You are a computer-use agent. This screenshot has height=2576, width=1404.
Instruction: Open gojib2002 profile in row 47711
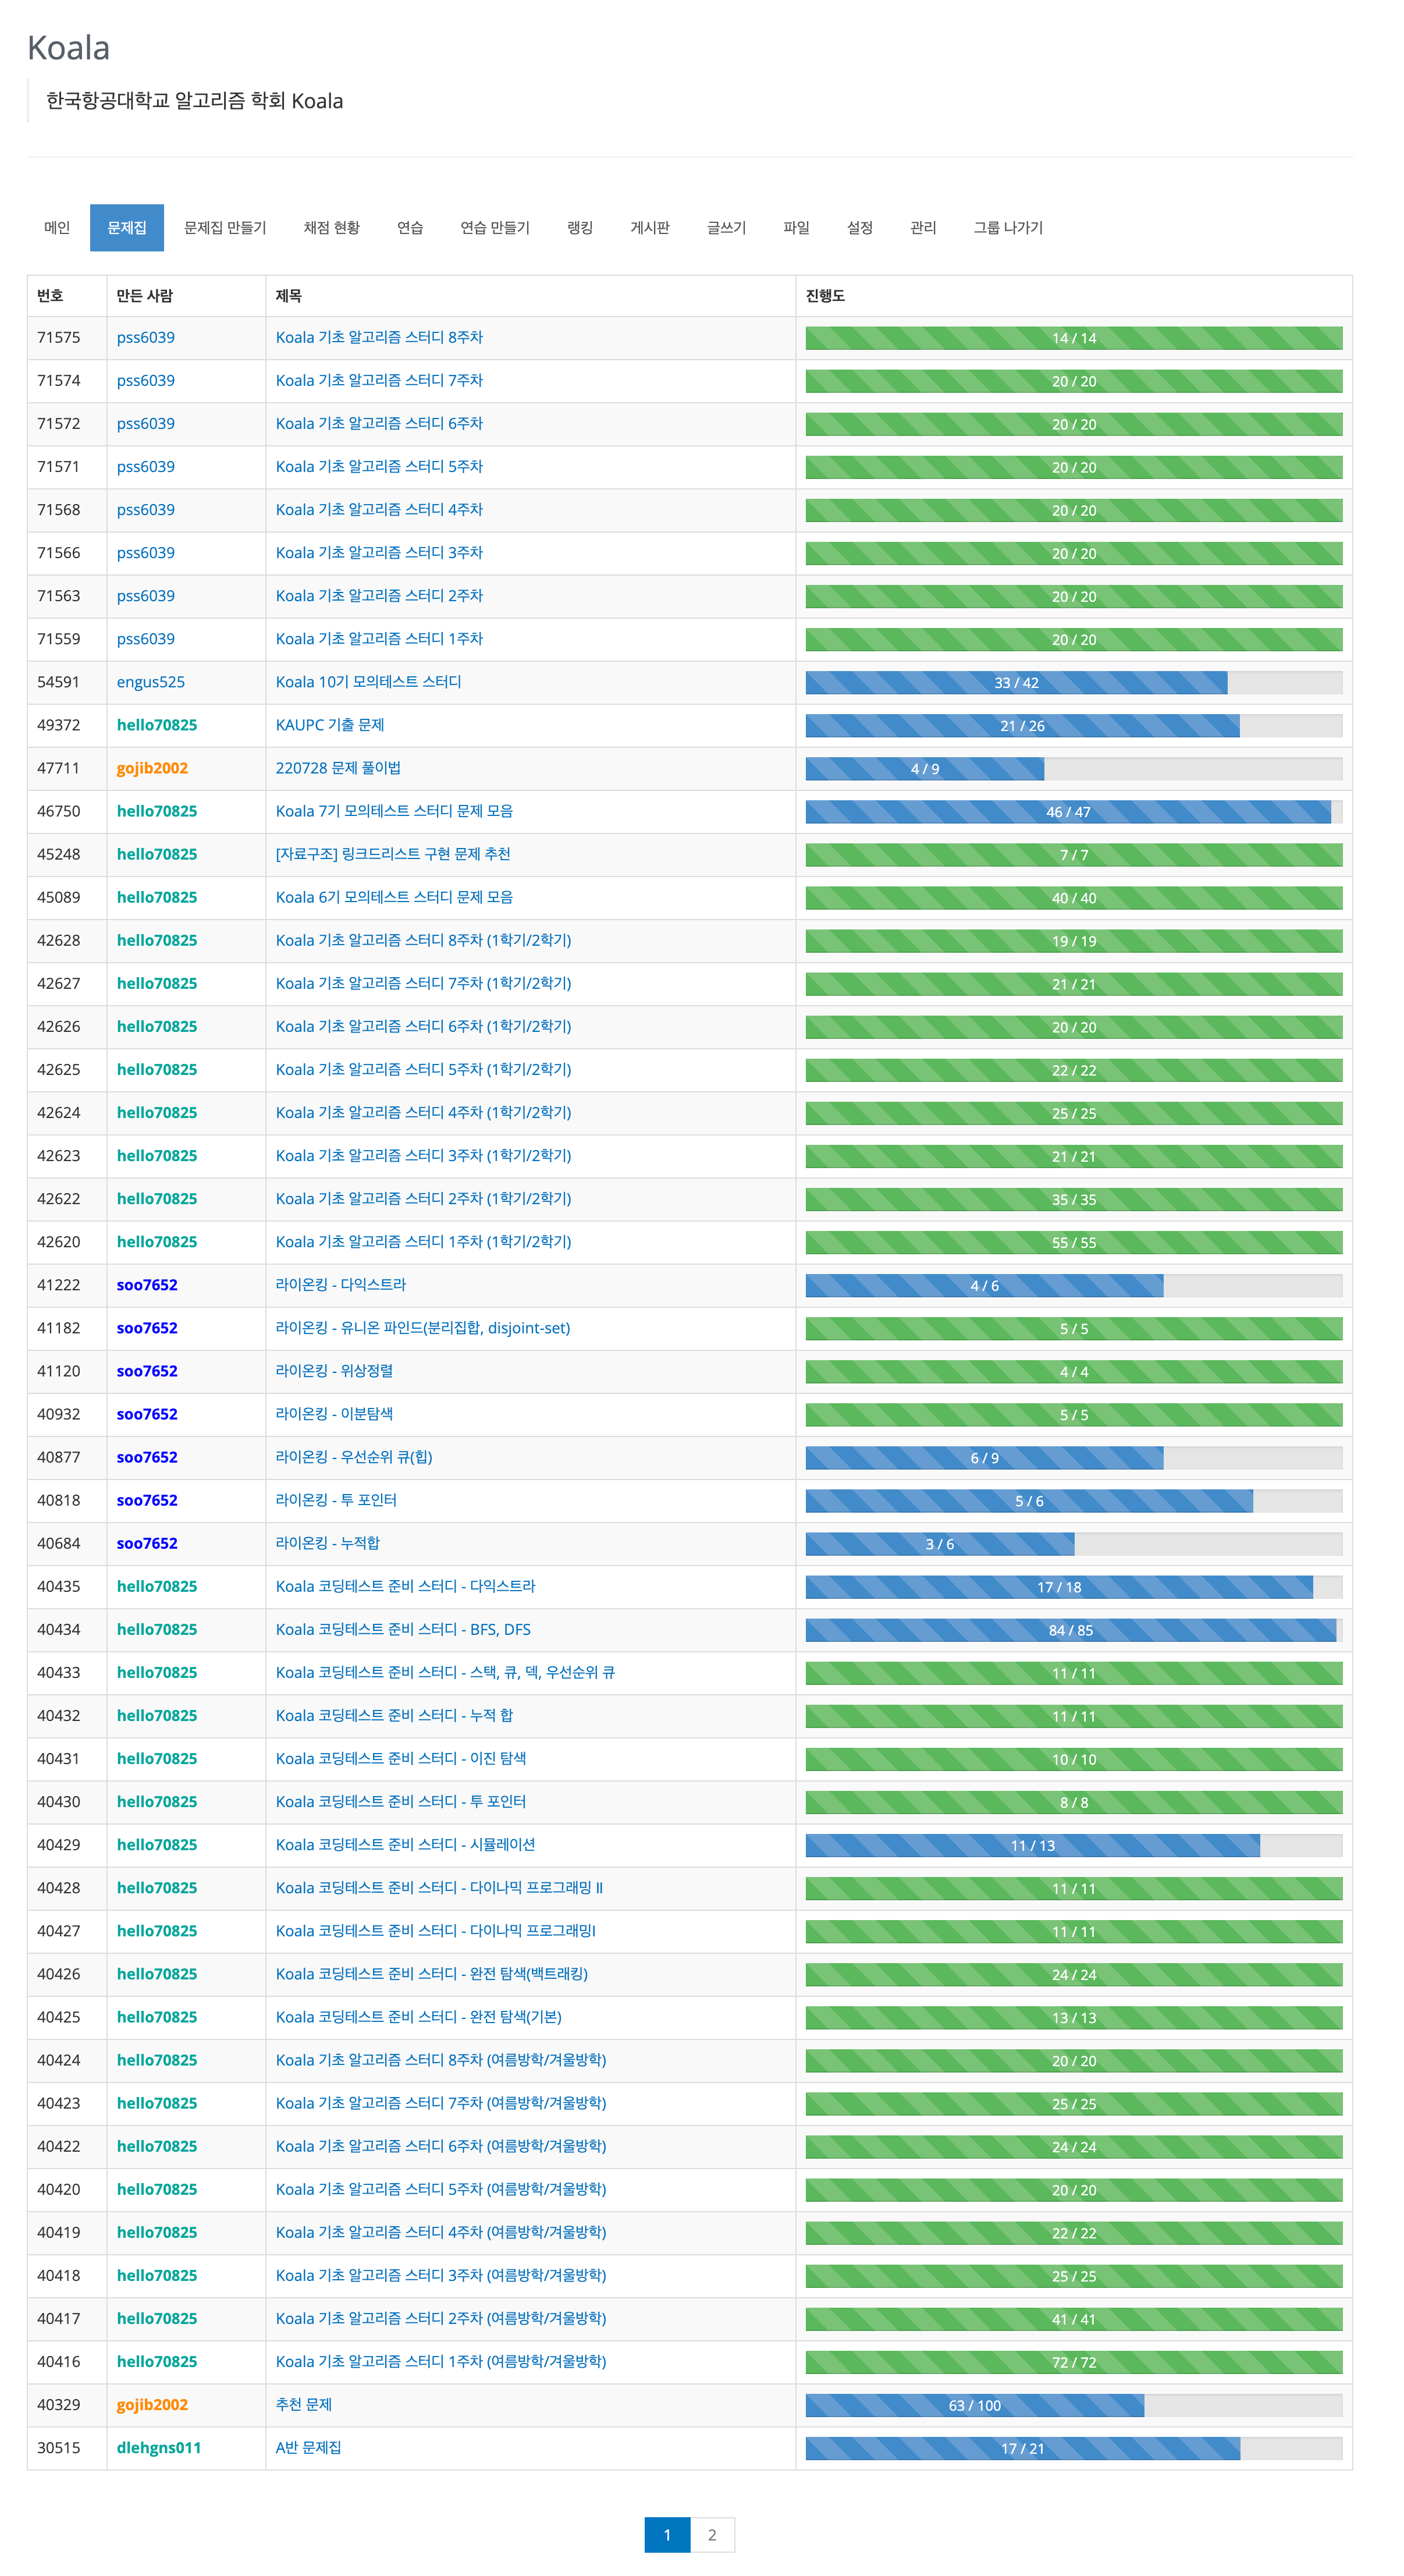(152, 768)
